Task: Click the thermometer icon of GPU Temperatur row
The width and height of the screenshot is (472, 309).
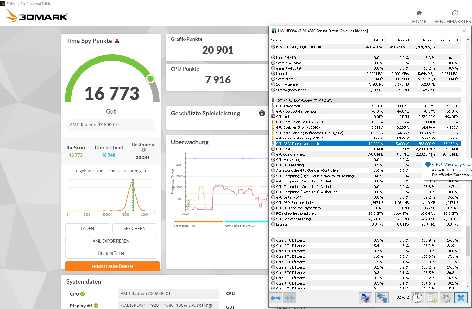Action: coord(273,106)
